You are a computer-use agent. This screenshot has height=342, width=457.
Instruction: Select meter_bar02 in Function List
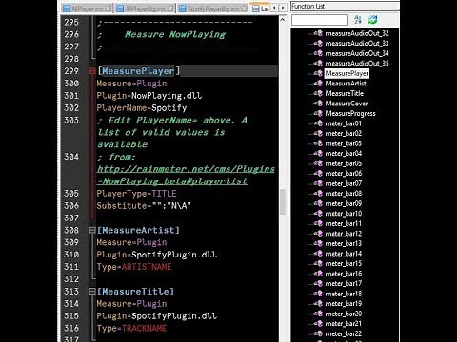pos(343,134)
